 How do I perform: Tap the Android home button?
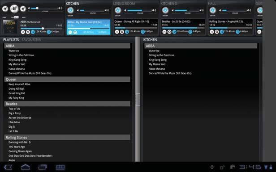click(26, 167)
